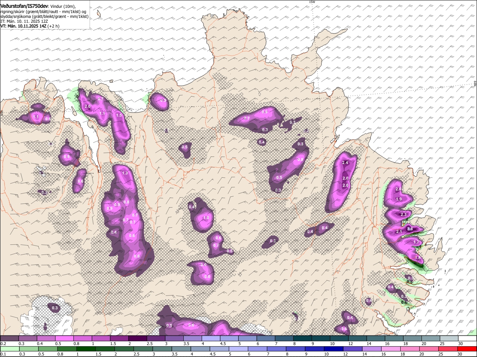This screenshot has width=477, height=357.
Task: Click the 'IT: Mán. 10. 11. 2025 12Z' line
Action: [x=23, y=21]
